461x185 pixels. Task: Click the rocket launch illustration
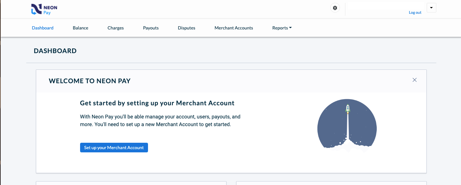pos(347,126)
